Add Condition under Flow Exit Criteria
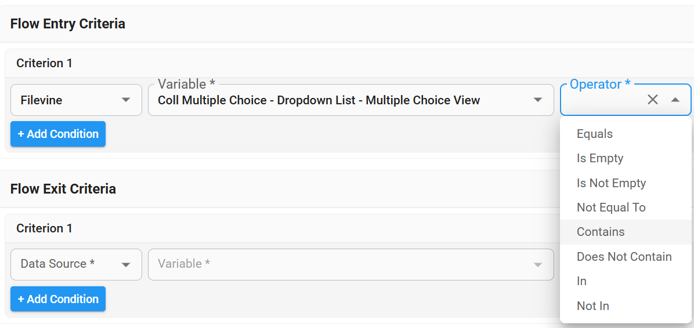 [58, 299]
